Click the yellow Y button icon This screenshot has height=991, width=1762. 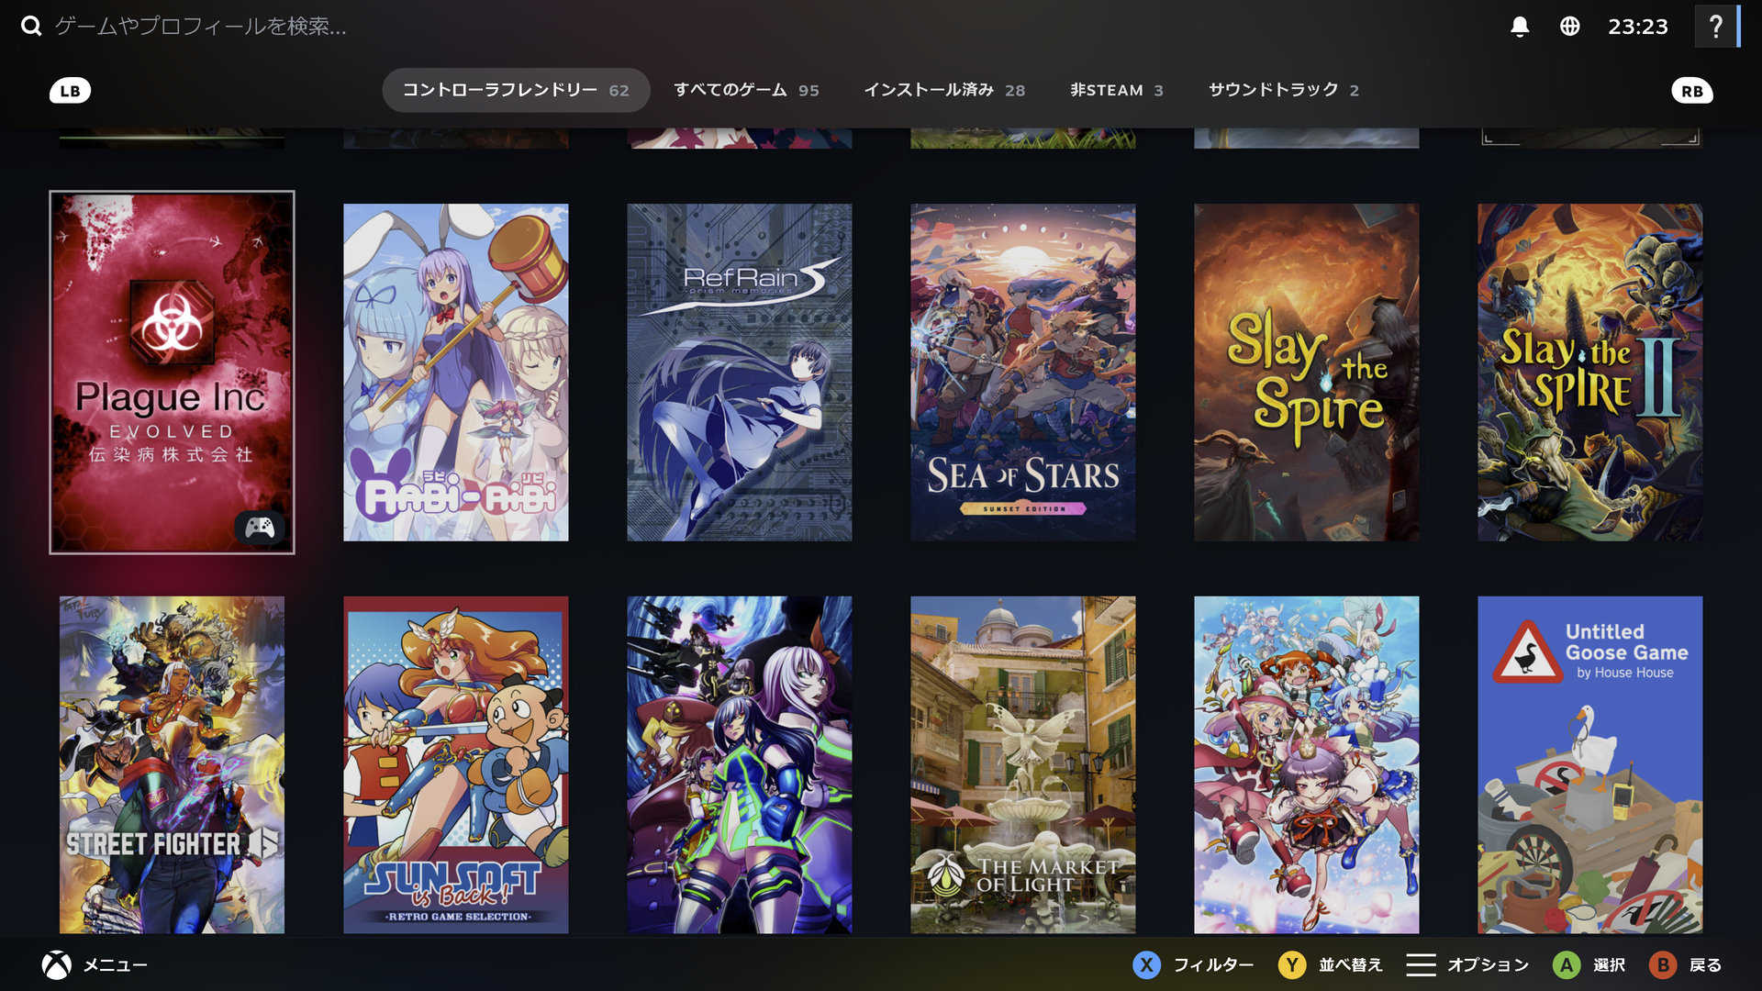[x=1292, y=965]
